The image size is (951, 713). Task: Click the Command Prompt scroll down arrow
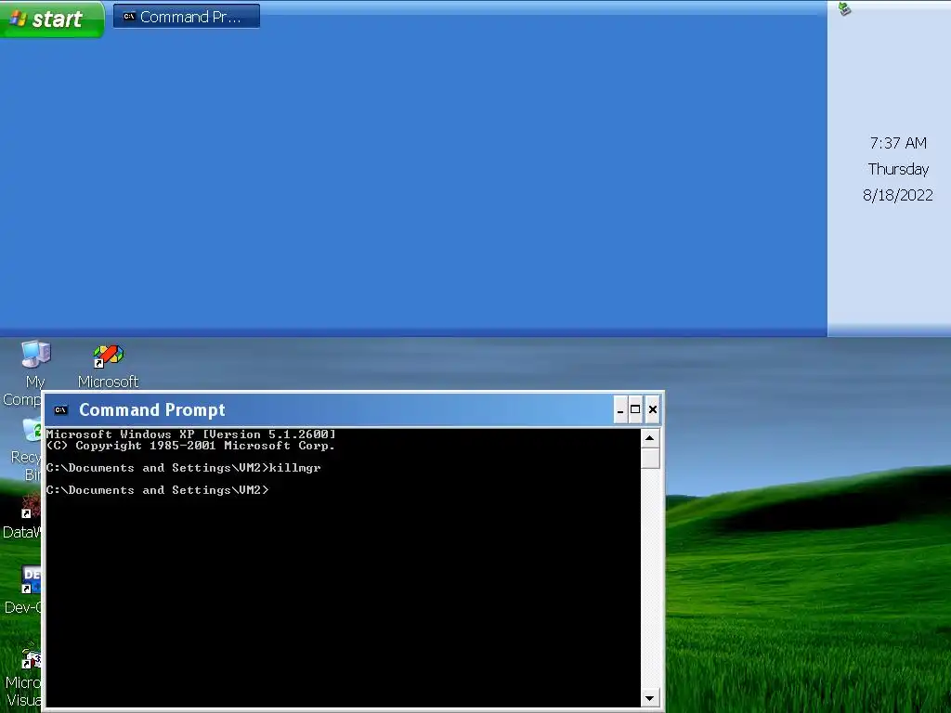pyautogui.click(x=649, y=698)
